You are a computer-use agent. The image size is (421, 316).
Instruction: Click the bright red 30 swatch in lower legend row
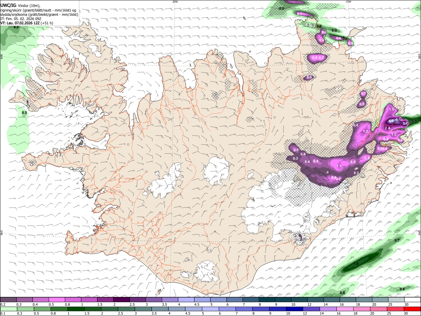412,309
